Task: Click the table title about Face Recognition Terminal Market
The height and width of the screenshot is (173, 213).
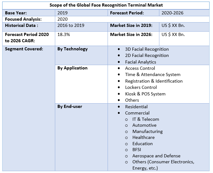Action: click(106, 5)
